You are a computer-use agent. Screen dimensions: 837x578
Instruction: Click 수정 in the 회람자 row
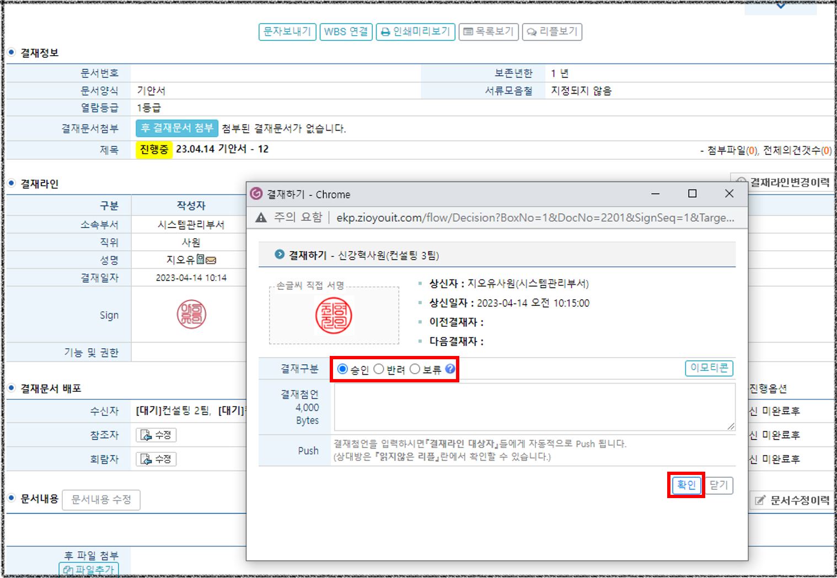[156, 459]
